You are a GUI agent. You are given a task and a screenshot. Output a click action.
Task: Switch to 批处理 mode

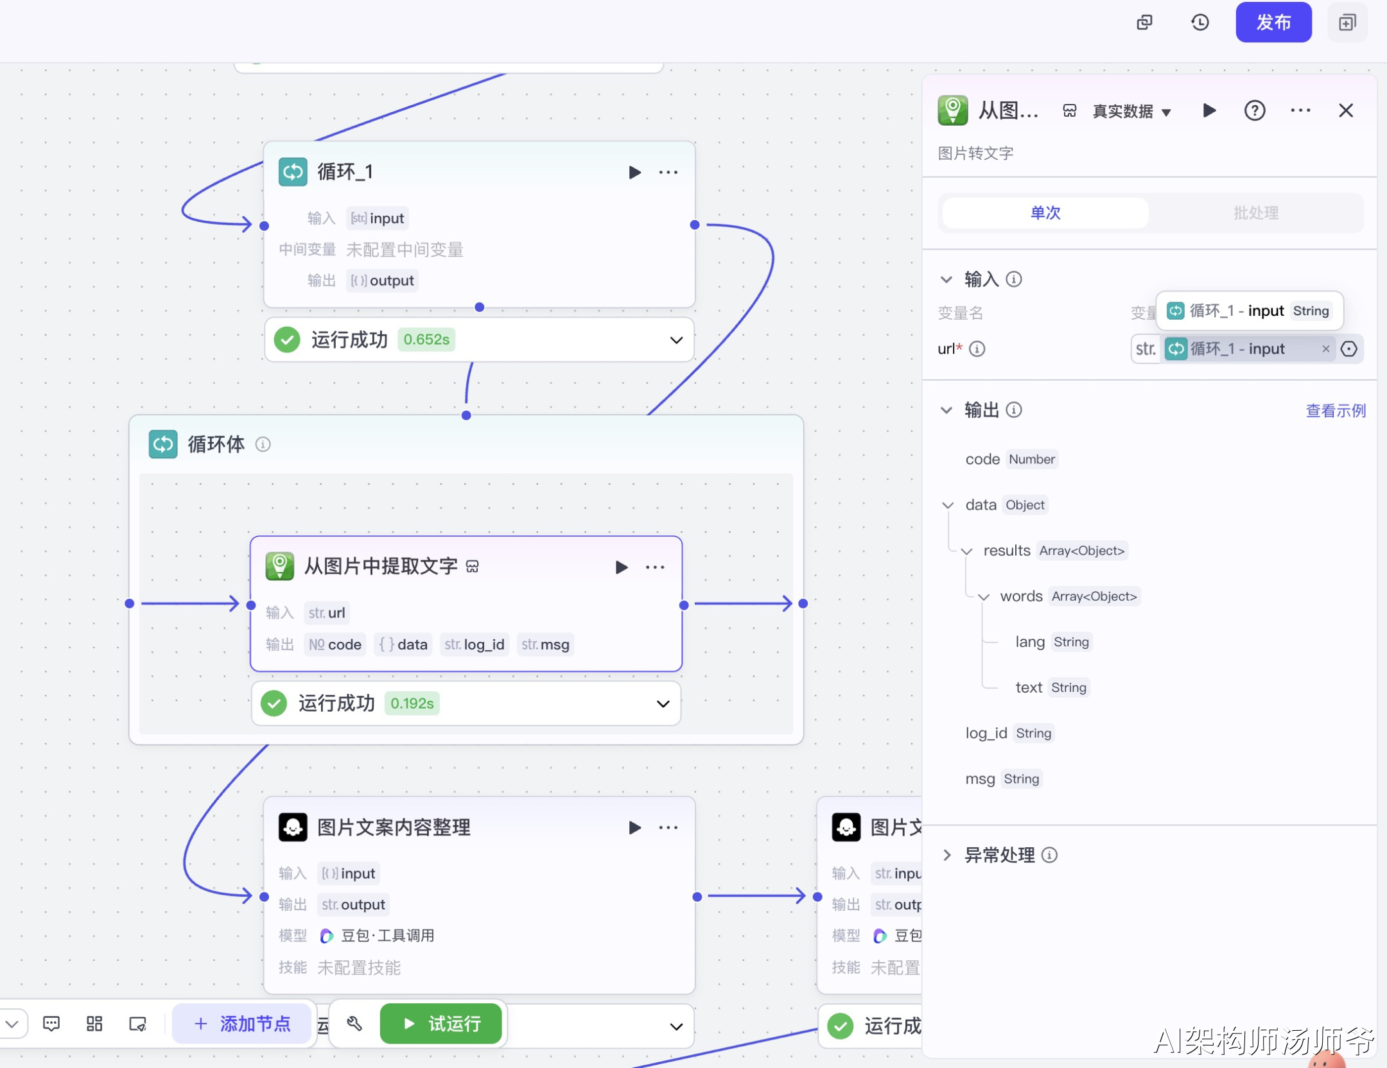(x=1255, y=213)
